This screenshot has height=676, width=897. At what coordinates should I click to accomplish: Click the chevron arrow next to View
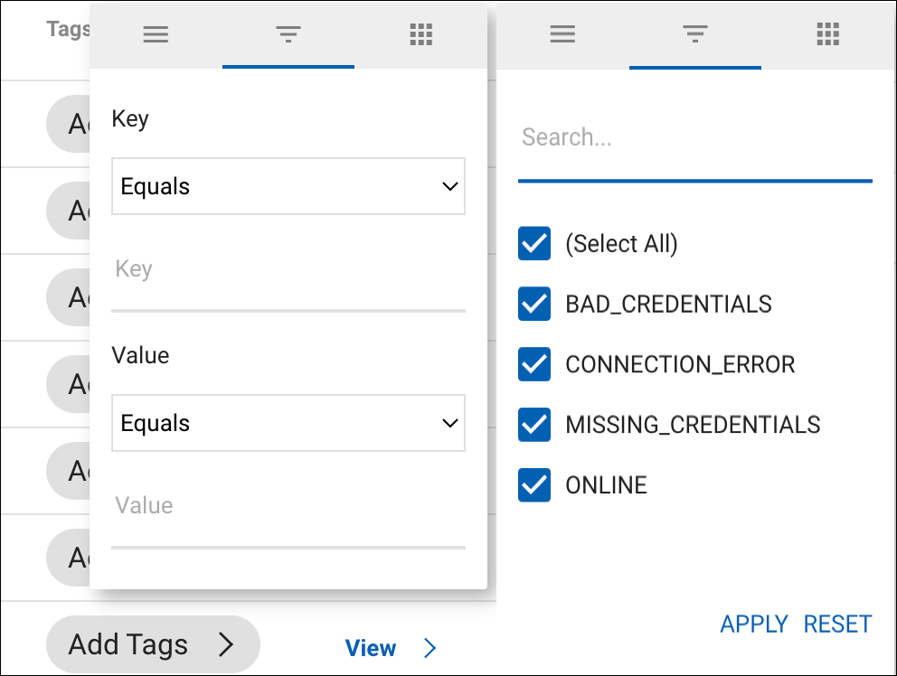(x=430, y=648)
